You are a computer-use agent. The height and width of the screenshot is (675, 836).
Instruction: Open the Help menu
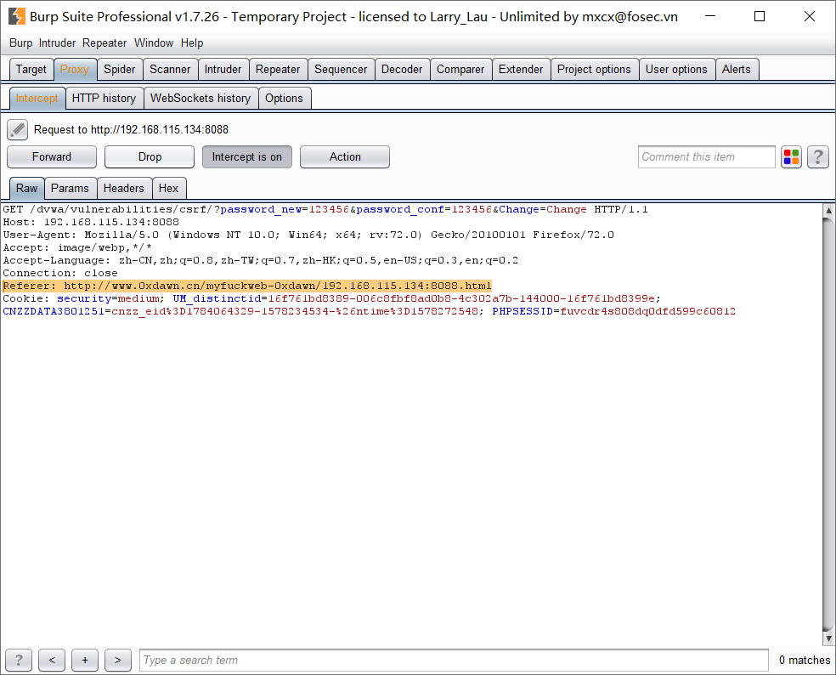point(192,43)
